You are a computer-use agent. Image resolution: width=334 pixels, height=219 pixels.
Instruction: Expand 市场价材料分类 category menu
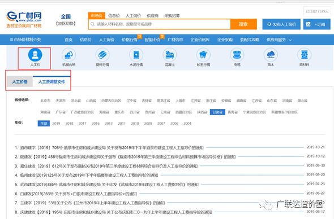25,40
